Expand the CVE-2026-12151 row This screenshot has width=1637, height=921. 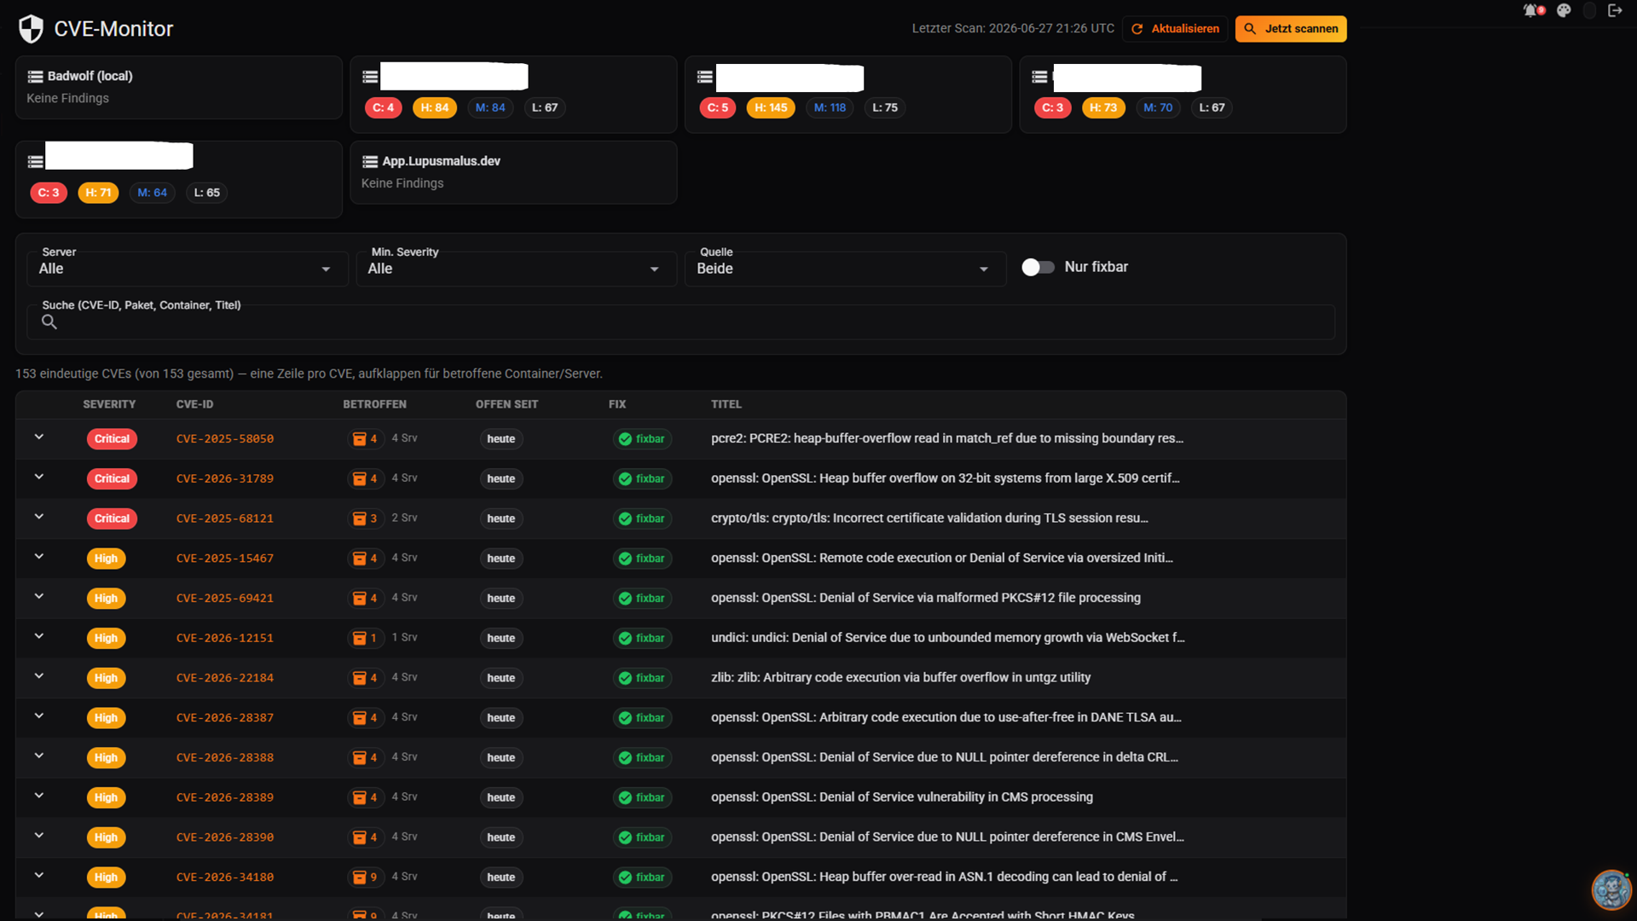point(39,636)
